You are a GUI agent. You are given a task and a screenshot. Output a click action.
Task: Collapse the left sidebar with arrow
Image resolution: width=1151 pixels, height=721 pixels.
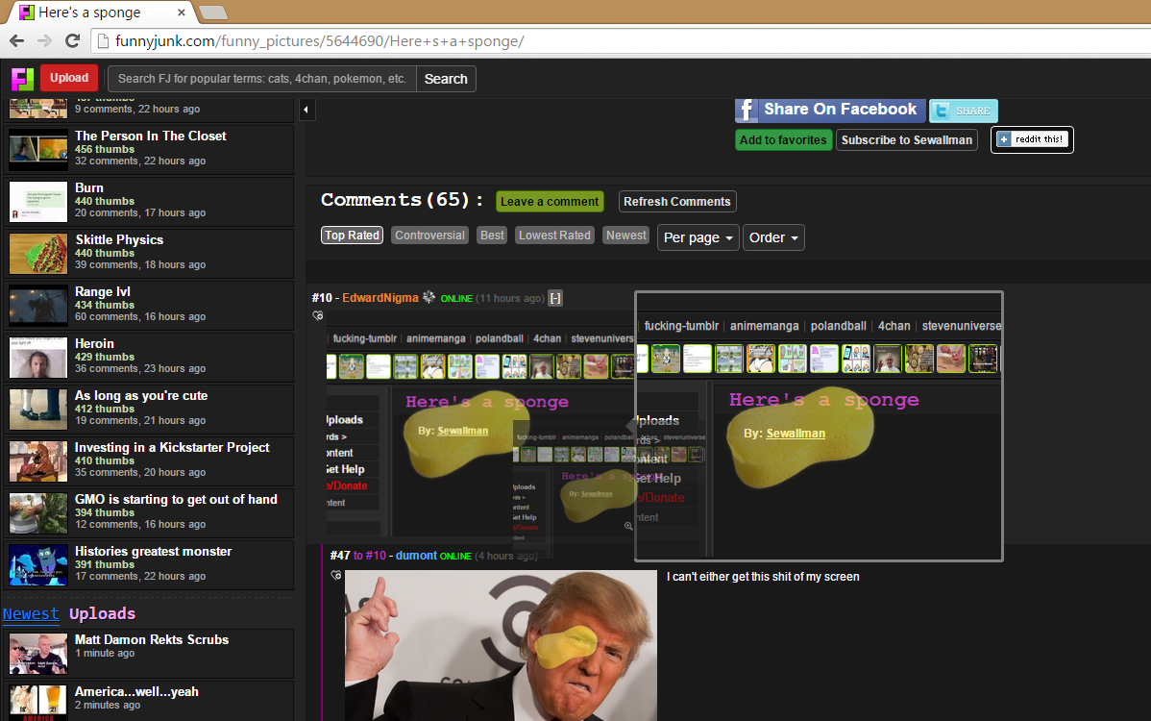click(x=306, y=111)
